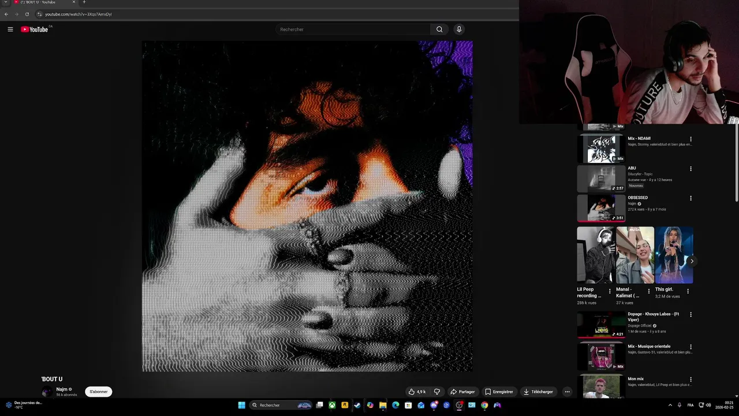
Task: Open the YouTube guide hamburger menu
Action: pos(10,29)
